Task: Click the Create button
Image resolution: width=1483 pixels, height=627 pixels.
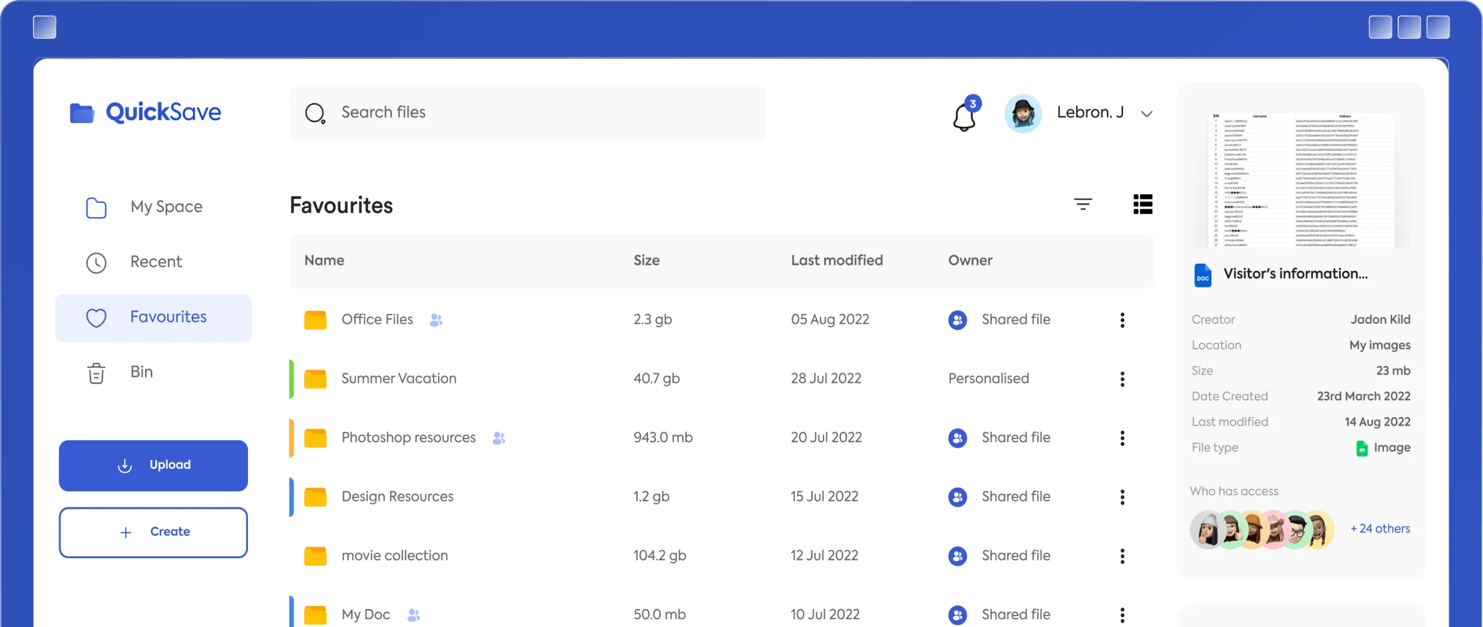Action: (153, 532)
